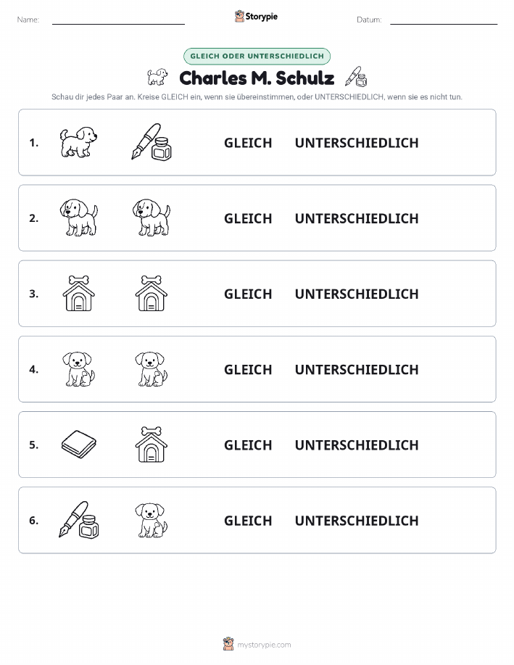Select GLEICH for row 4

(248, 369)
